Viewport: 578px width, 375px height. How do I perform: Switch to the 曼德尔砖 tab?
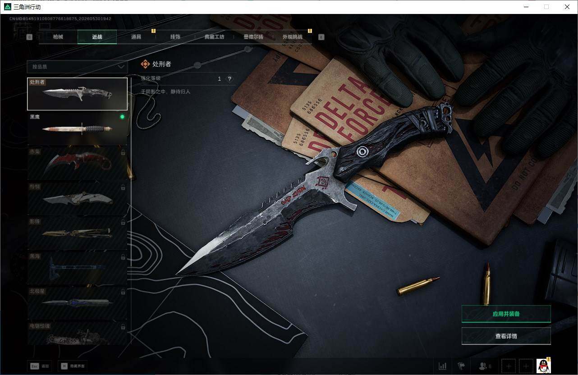[253, 37]
